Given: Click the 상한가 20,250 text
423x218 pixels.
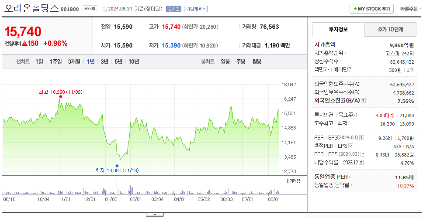Looking at the screenshot, I should point(200,27).
